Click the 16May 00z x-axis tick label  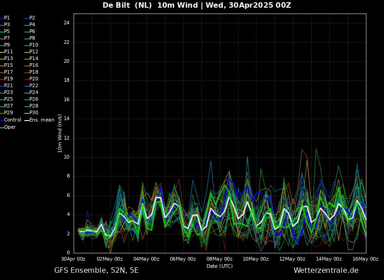pyautogui.click(x=365, y=259)
